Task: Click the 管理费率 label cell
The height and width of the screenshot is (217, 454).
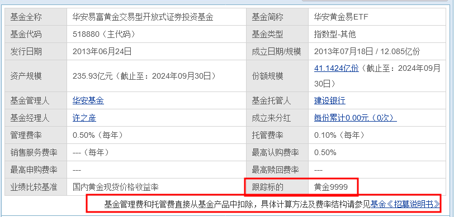Action: (x=36, y=135)
